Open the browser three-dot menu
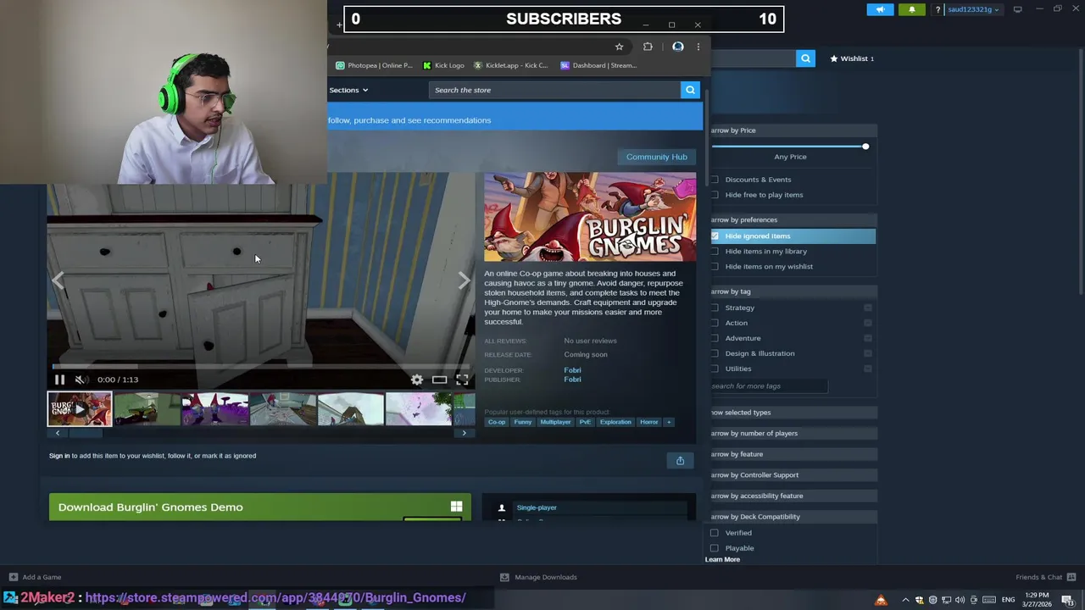 (698, 47)
